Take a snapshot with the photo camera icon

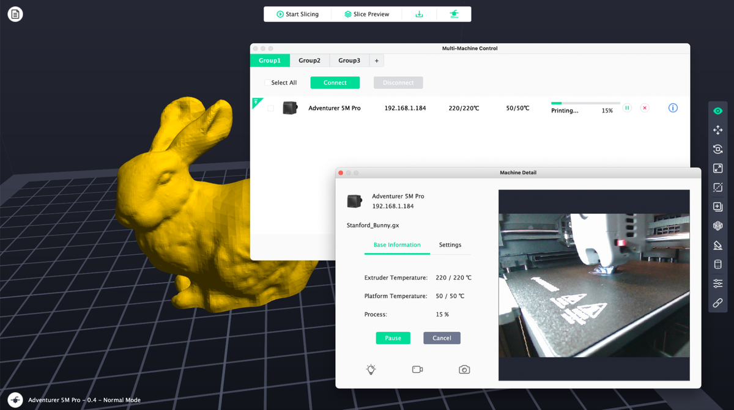464,369
